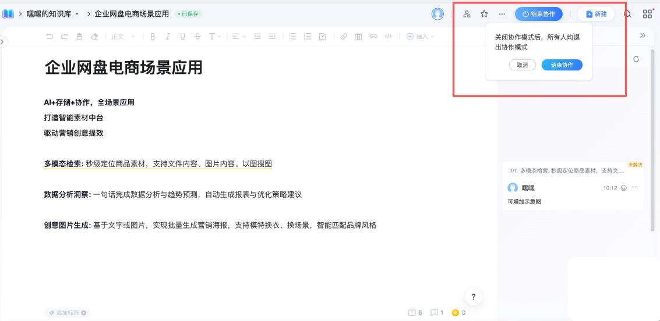This screenshot has width=660, height=321.
Task: Click the highlighted 多模态检索 commented line
Action: 158,163
